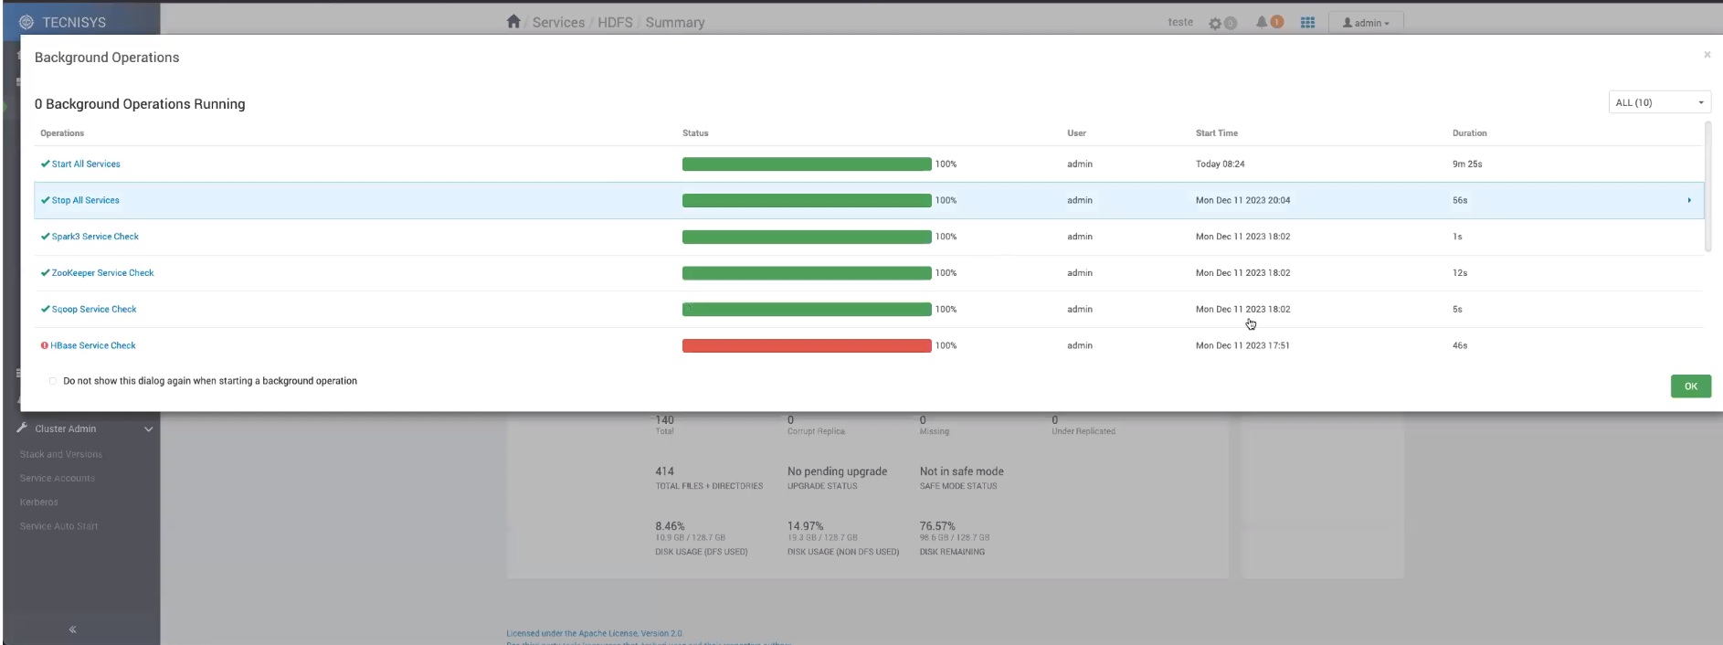Click the red HBase Service Check progress bar
This screenshot has width=1723, height=645.
click(807, 346)
